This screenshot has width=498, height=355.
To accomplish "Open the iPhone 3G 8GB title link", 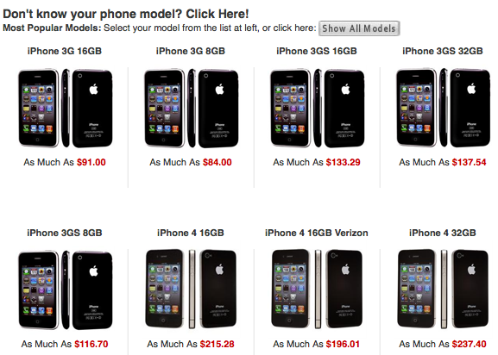I will 191,51.
